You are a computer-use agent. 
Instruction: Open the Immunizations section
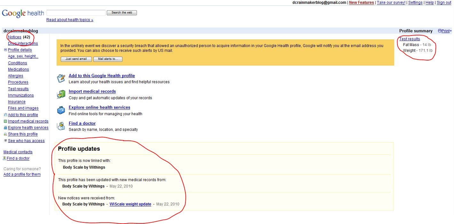coord(21,95)
